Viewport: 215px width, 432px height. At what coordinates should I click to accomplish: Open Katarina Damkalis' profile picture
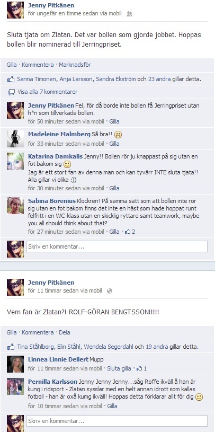coord(15,161)
